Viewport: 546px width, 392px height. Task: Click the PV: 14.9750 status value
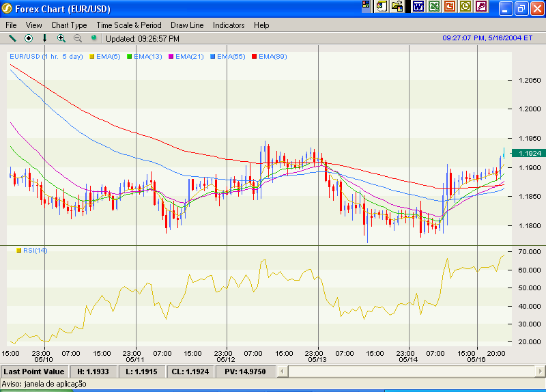[x=245, y=372]
